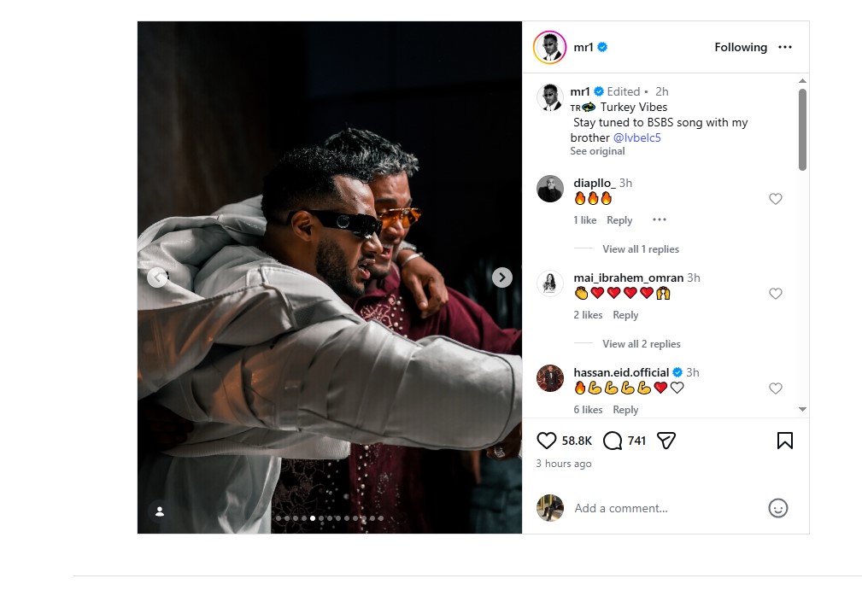Like hassan.eid.official's comment

(x=776, y=388)
